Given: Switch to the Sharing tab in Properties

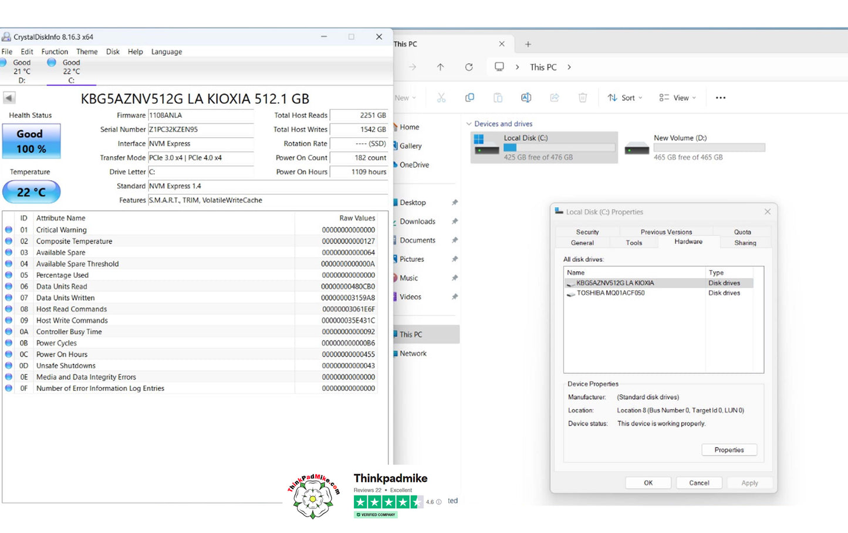Looking at the screenshot, I should (745, 242).
